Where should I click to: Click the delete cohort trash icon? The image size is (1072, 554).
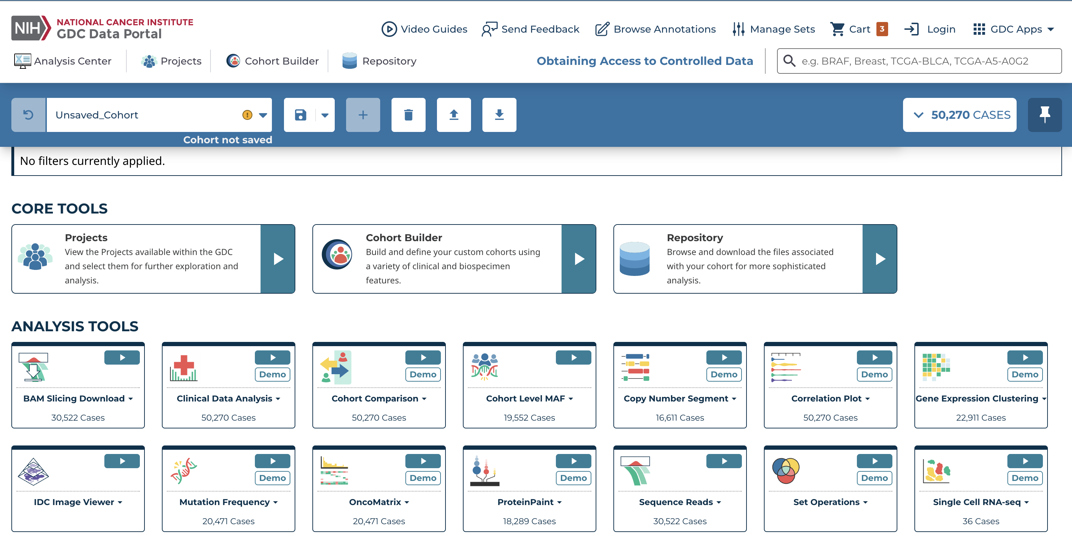[x=408, y=115]
